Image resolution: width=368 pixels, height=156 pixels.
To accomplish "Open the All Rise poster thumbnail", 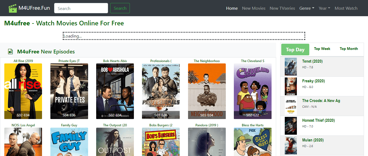I will click(x=23, y=91).
